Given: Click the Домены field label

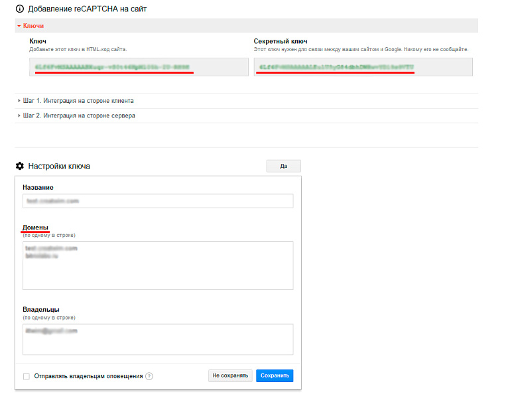Looking at the screenshot, I should pos(36,228).
